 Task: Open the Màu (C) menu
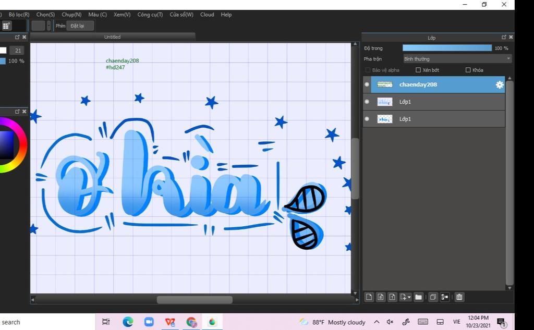98,14
